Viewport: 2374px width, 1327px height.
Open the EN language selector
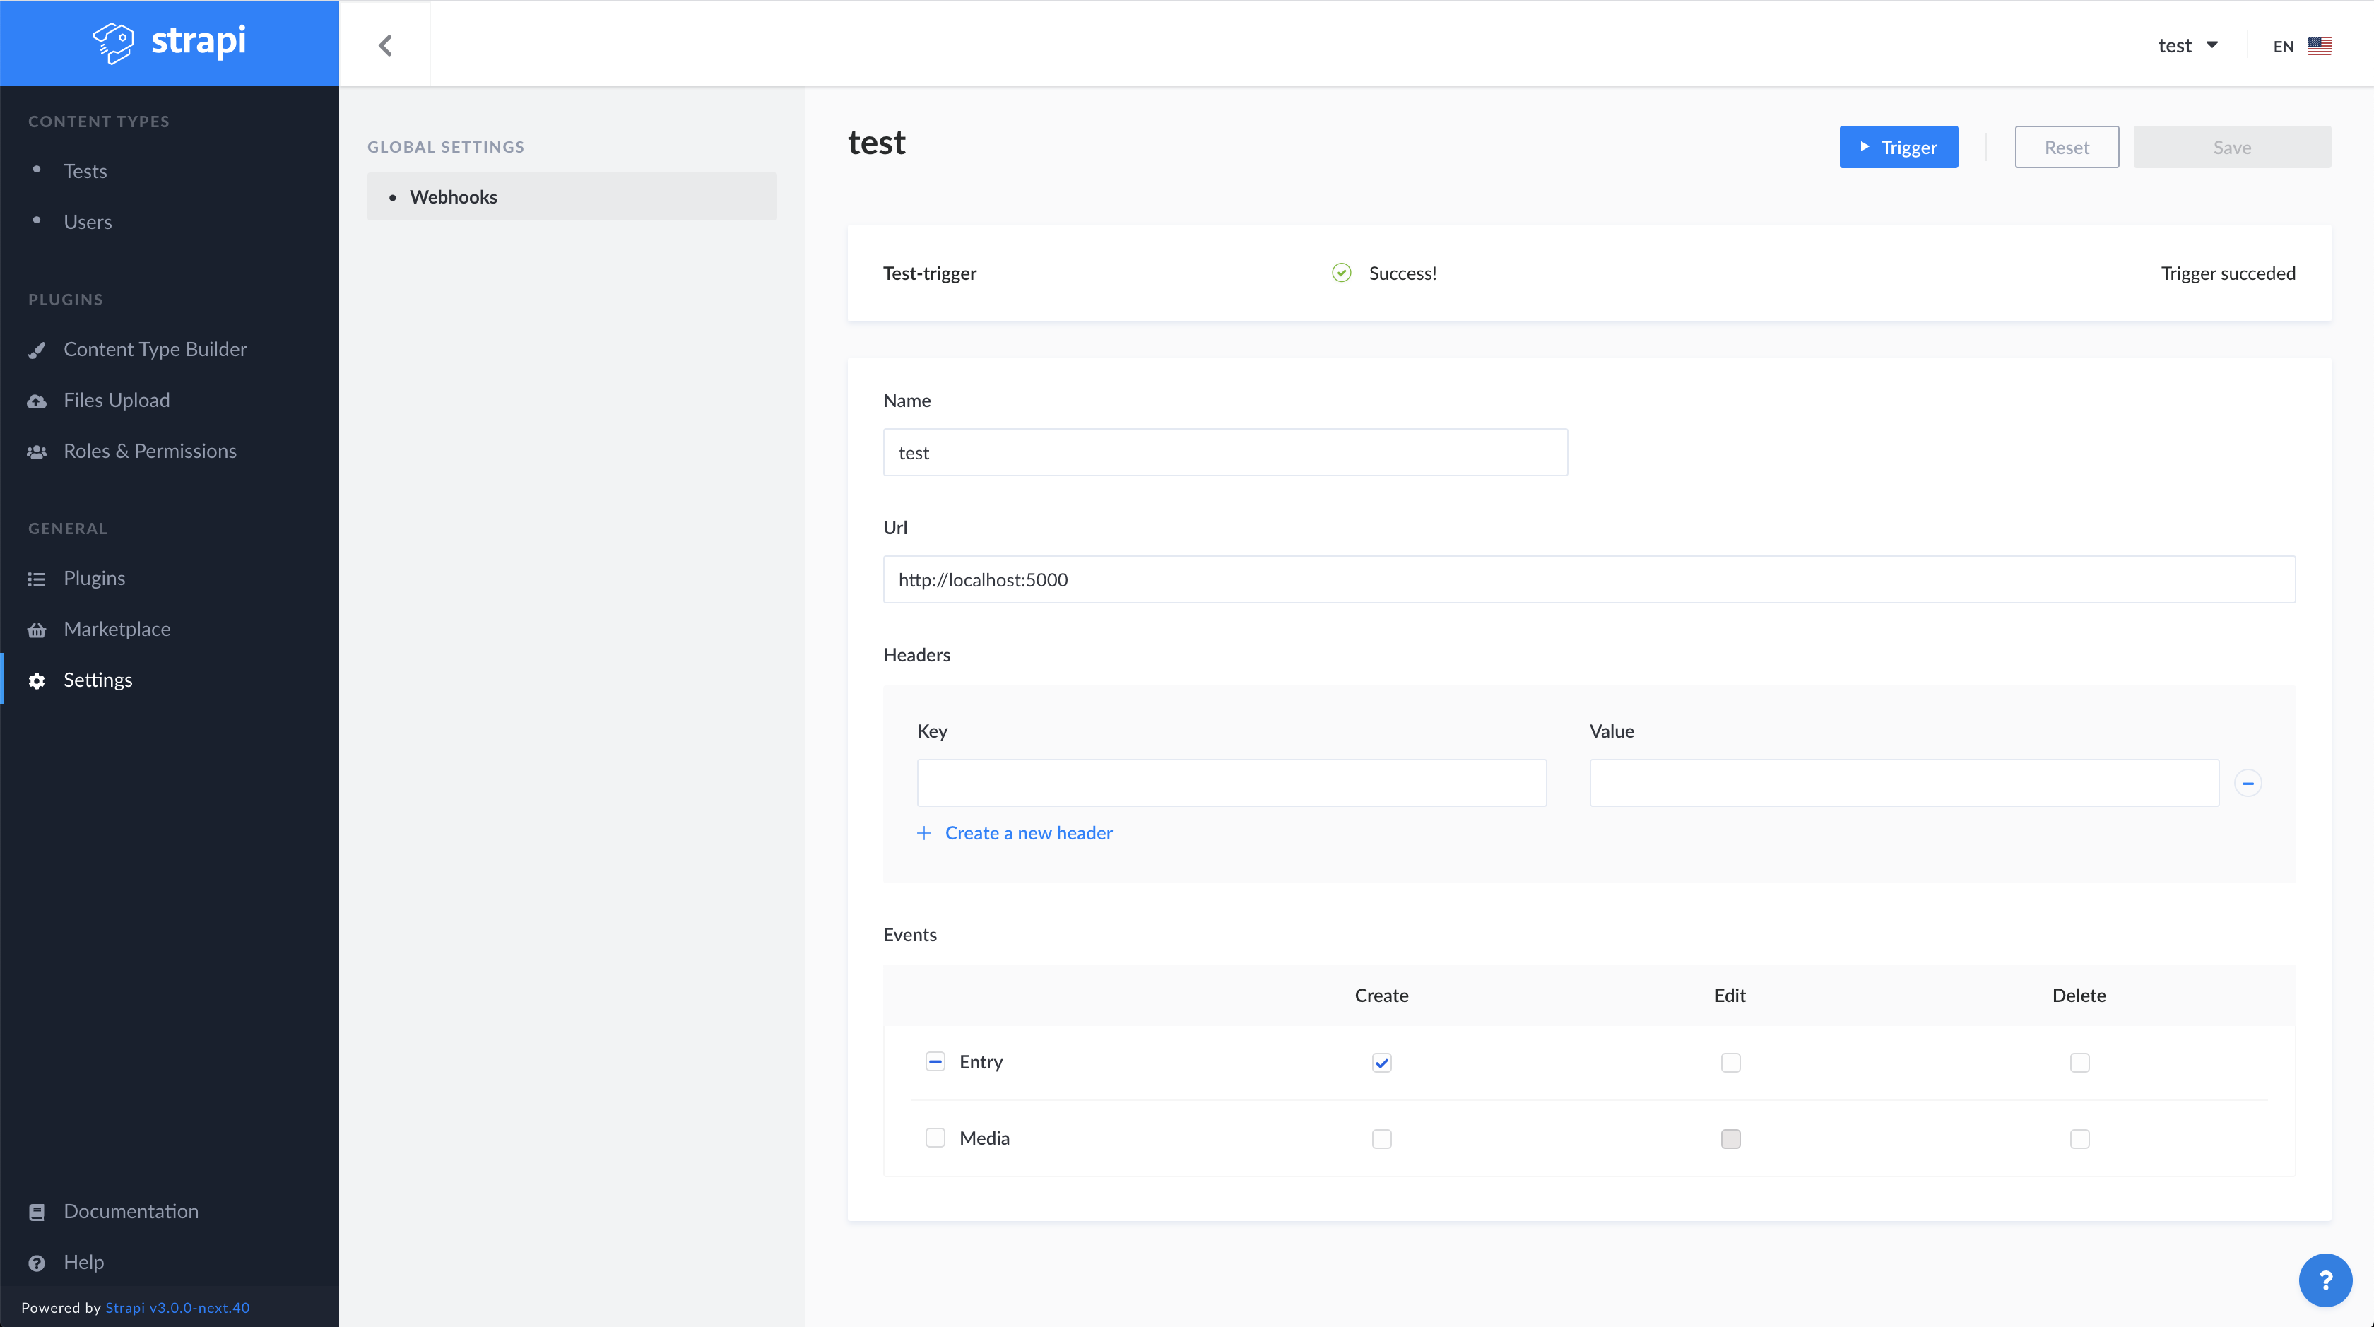pyautogui.click(x=2301, y=46)
